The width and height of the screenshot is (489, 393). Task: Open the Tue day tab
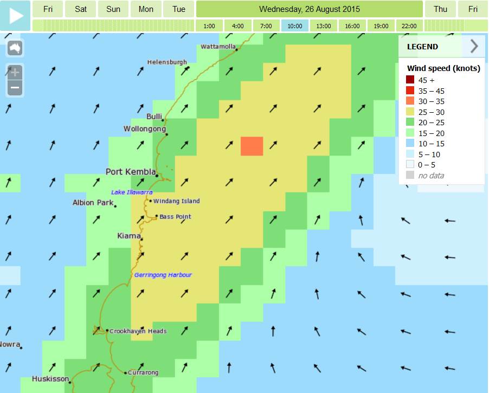[179, 9]
